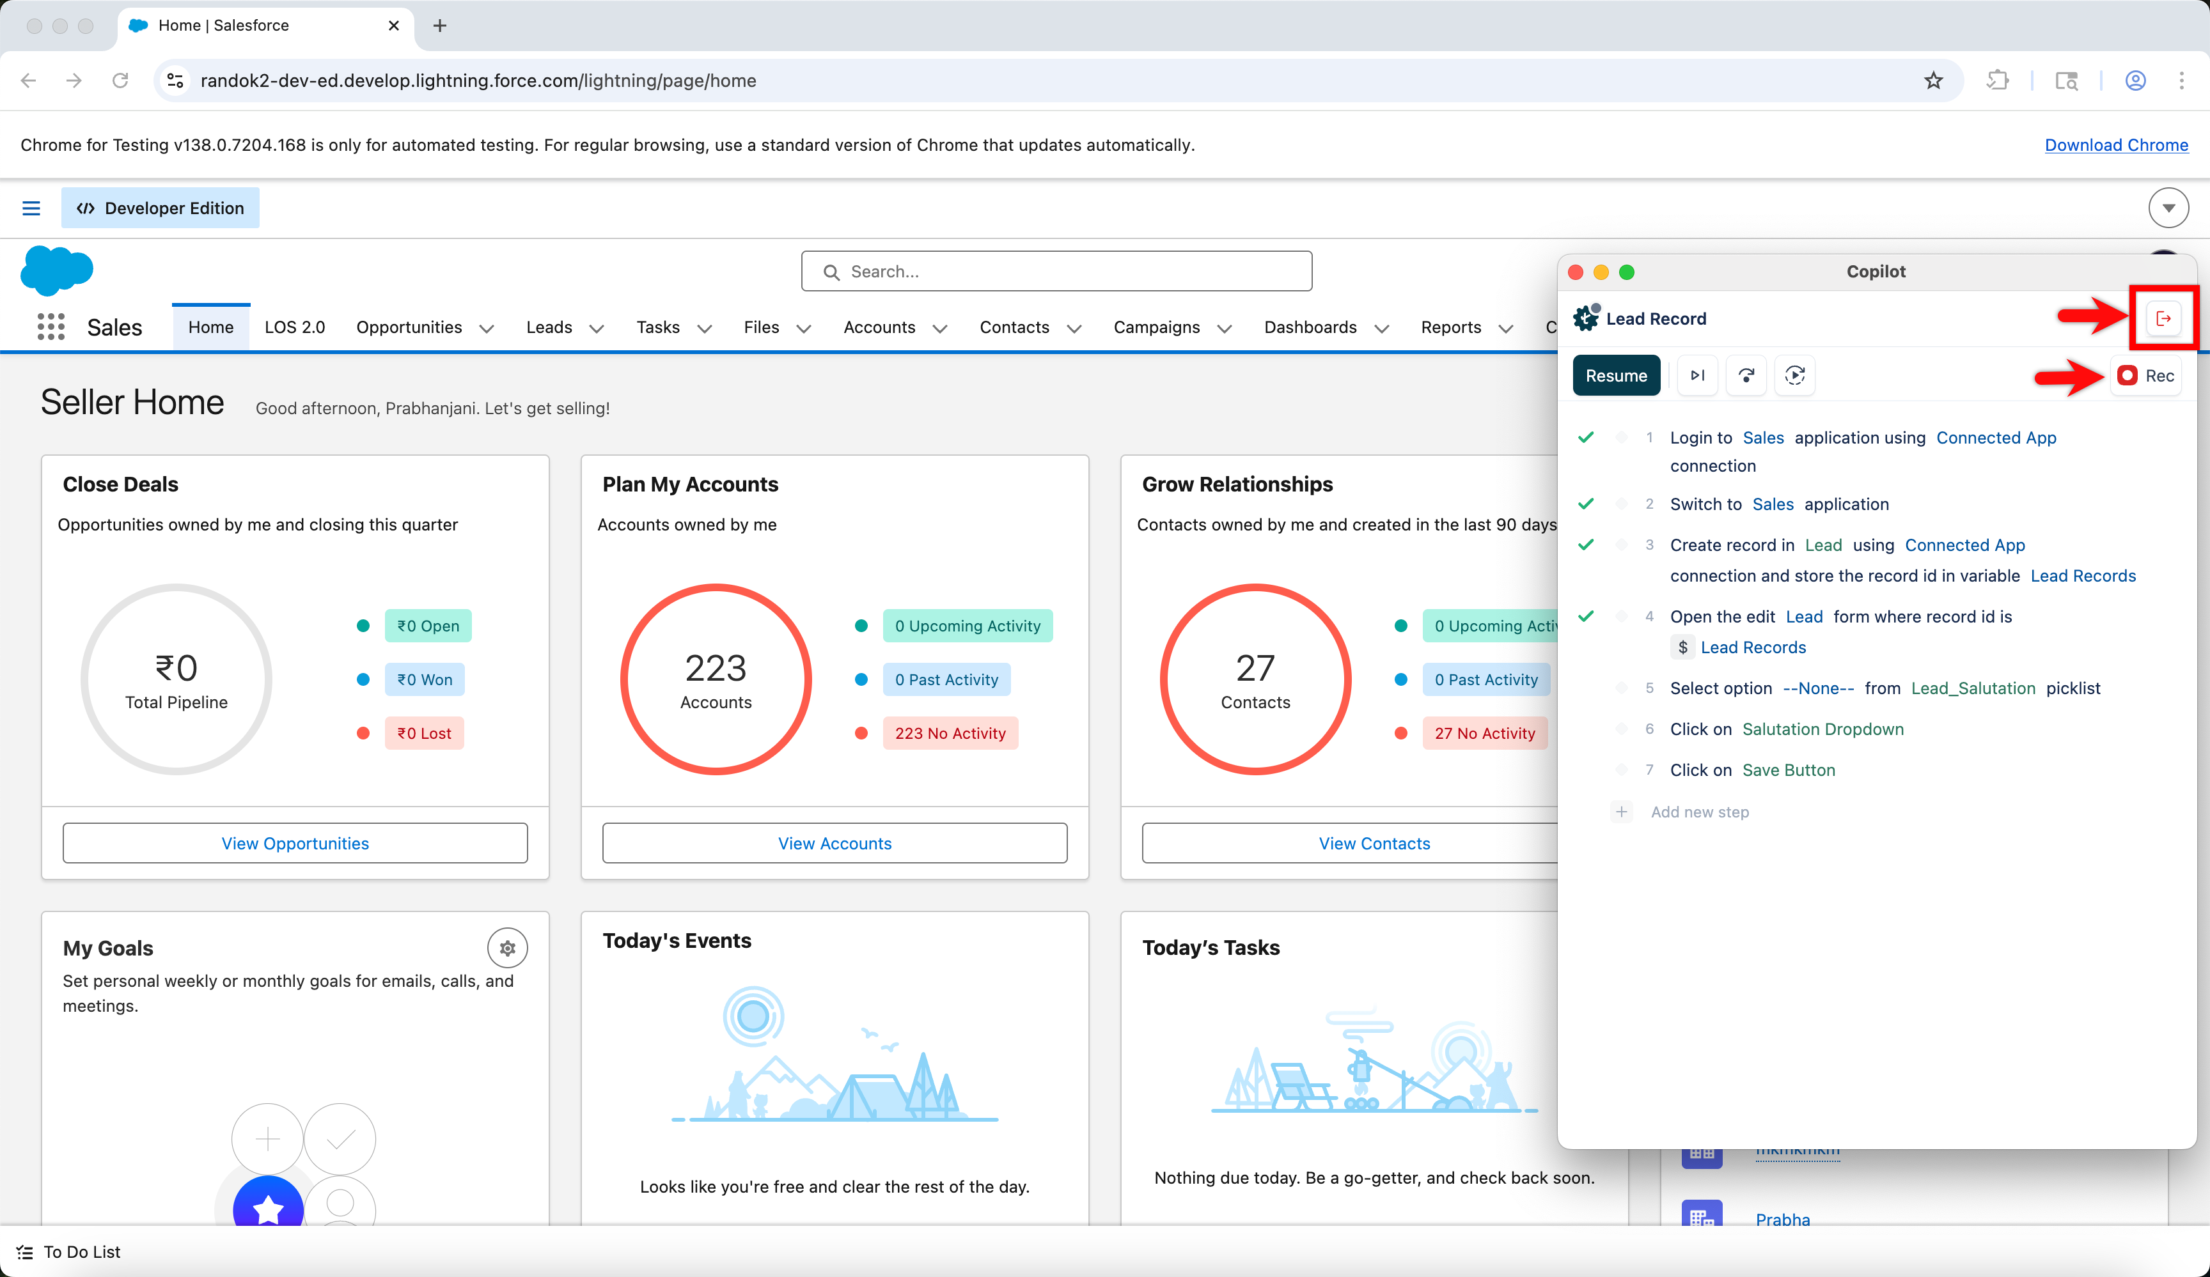Click the View Opportunities button
The width and height of the screenshot is (2210, 1277).
295,843
